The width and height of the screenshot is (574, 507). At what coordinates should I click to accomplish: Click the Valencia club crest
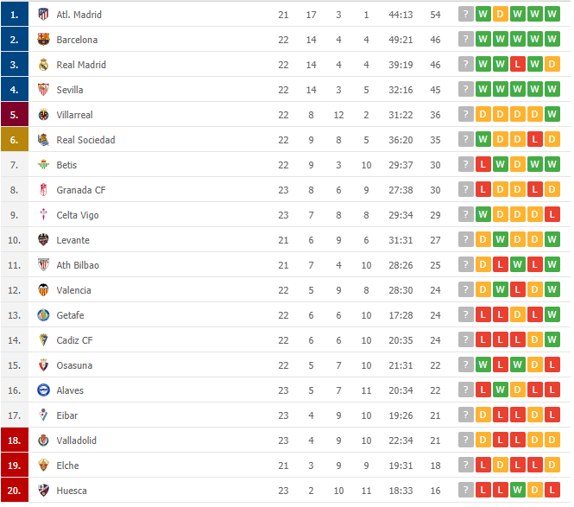[x=43, y=290]
